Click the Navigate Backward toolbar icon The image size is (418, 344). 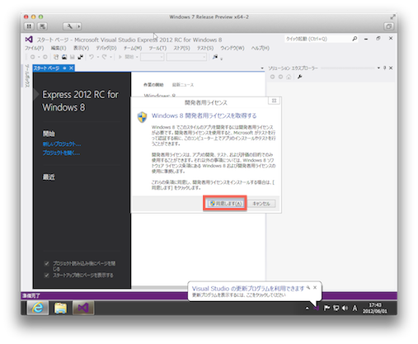(33, 57)
